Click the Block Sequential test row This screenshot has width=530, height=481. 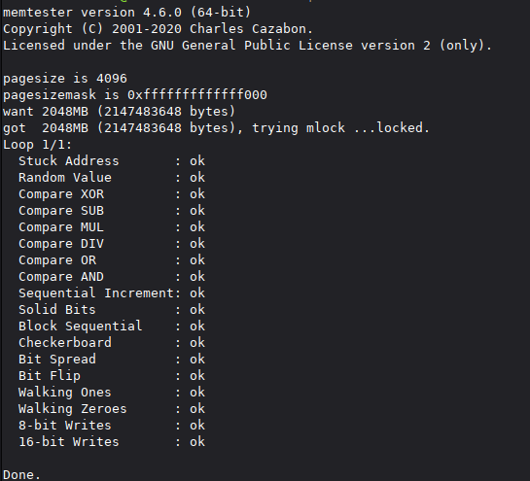tap(112, 326)
